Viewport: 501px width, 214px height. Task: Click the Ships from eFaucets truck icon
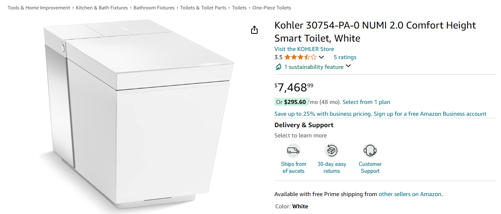[293, 151]
